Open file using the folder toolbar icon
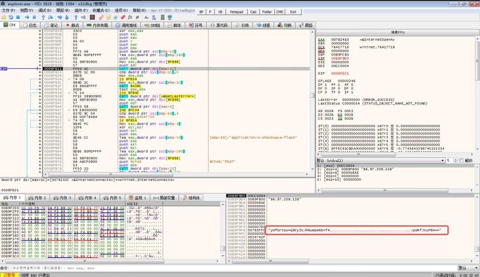 (x=4, y=17)
